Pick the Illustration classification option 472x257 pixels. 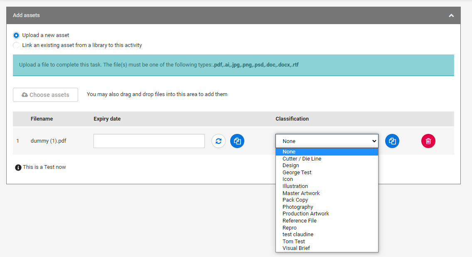tap(295, 186)
